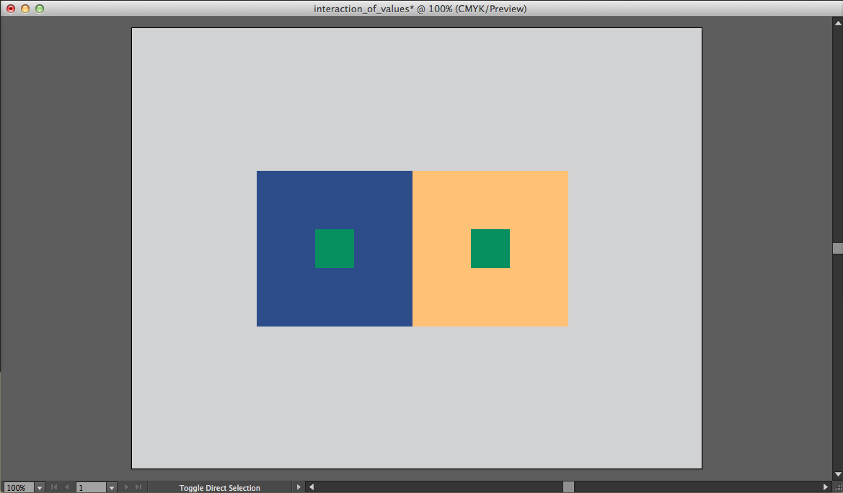
Task: Go to the next artboard
Action: 126,487
